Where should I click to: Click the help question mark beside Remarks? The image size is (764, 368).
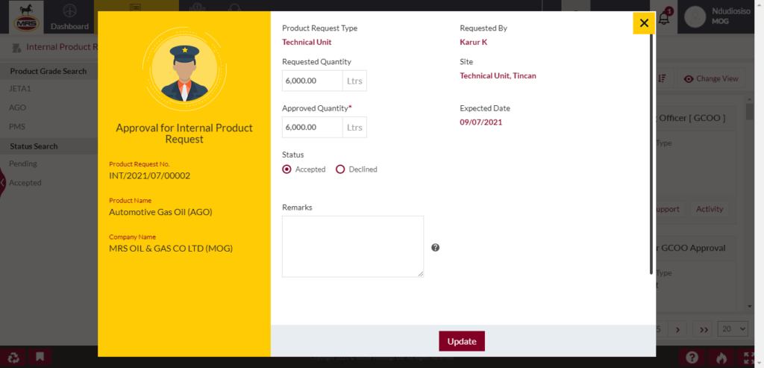(x=436, y=248)
